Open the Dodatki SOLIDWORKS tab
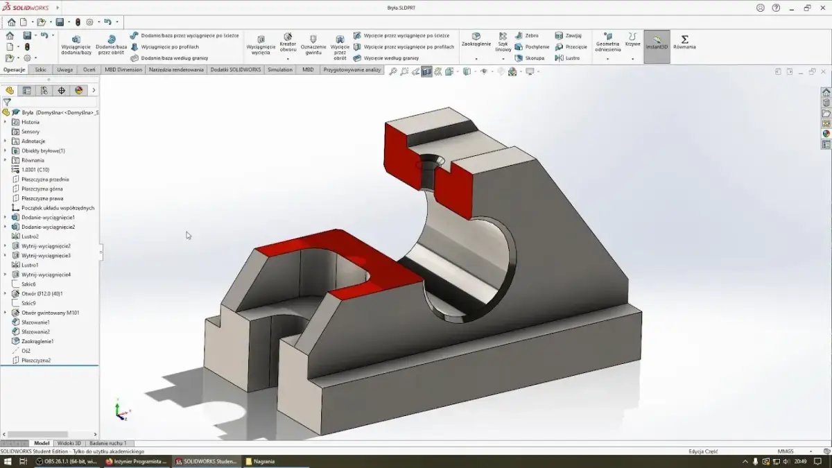Viewport: 832px width, 468px height. [x=236, y=69]
